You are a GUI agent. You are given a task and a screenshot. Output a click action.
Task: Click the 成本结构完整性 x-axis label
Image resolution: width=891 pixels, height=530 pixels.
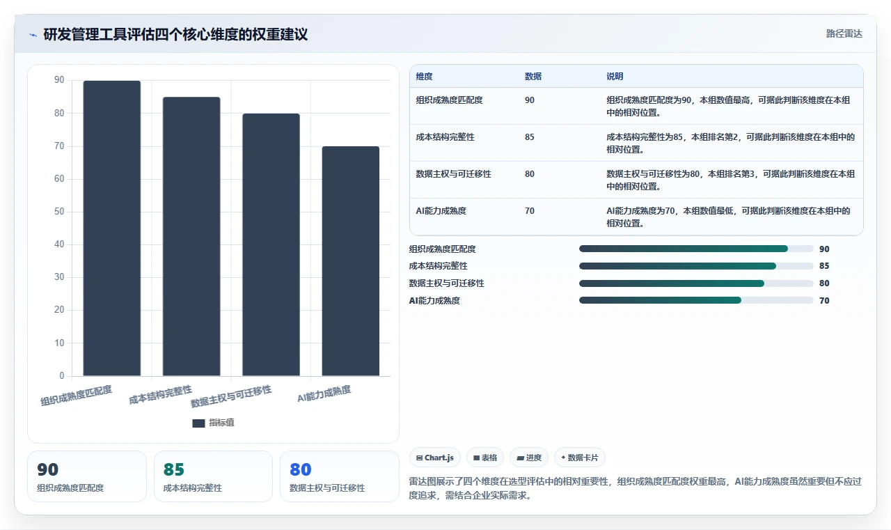[x=161, y=395]
